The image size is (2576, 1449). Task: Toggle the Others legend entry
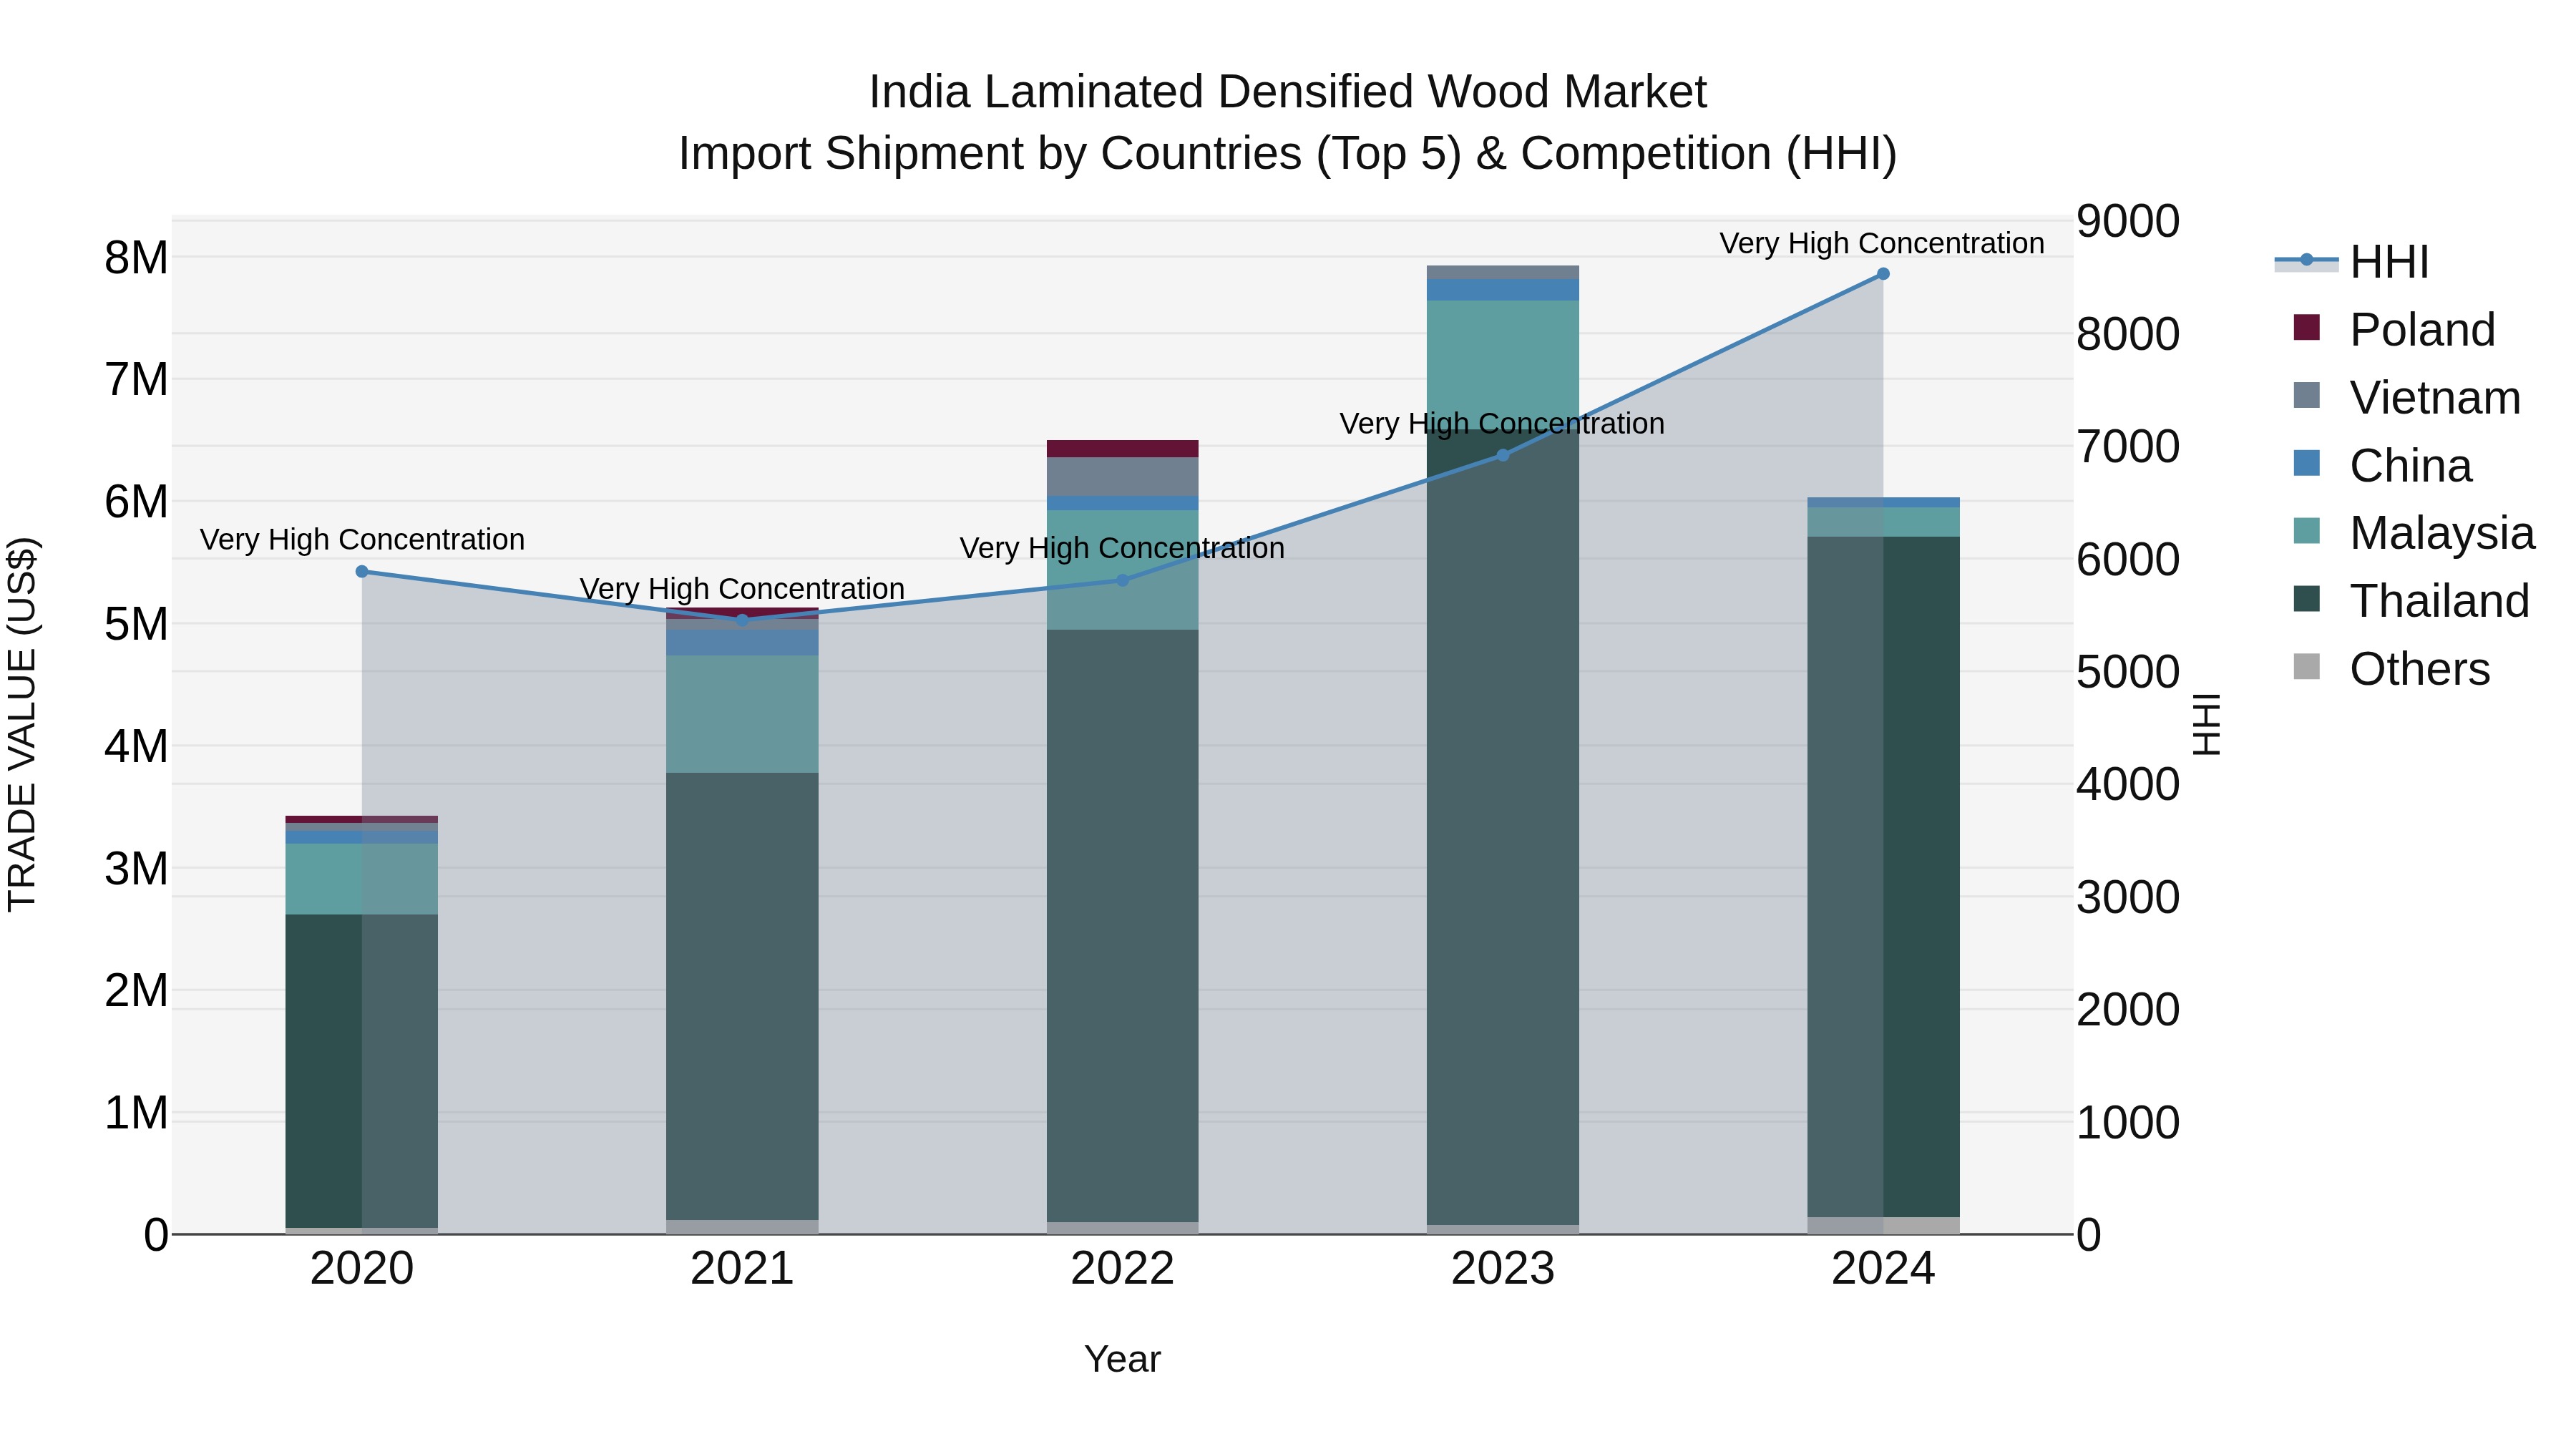point(2392,668)
